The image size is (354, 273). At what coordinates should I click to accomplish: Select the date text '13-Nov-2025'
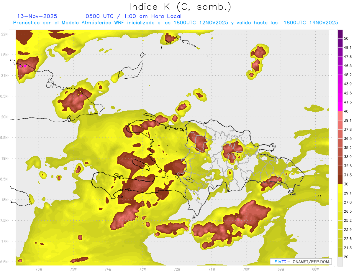[x=37, y=16]
